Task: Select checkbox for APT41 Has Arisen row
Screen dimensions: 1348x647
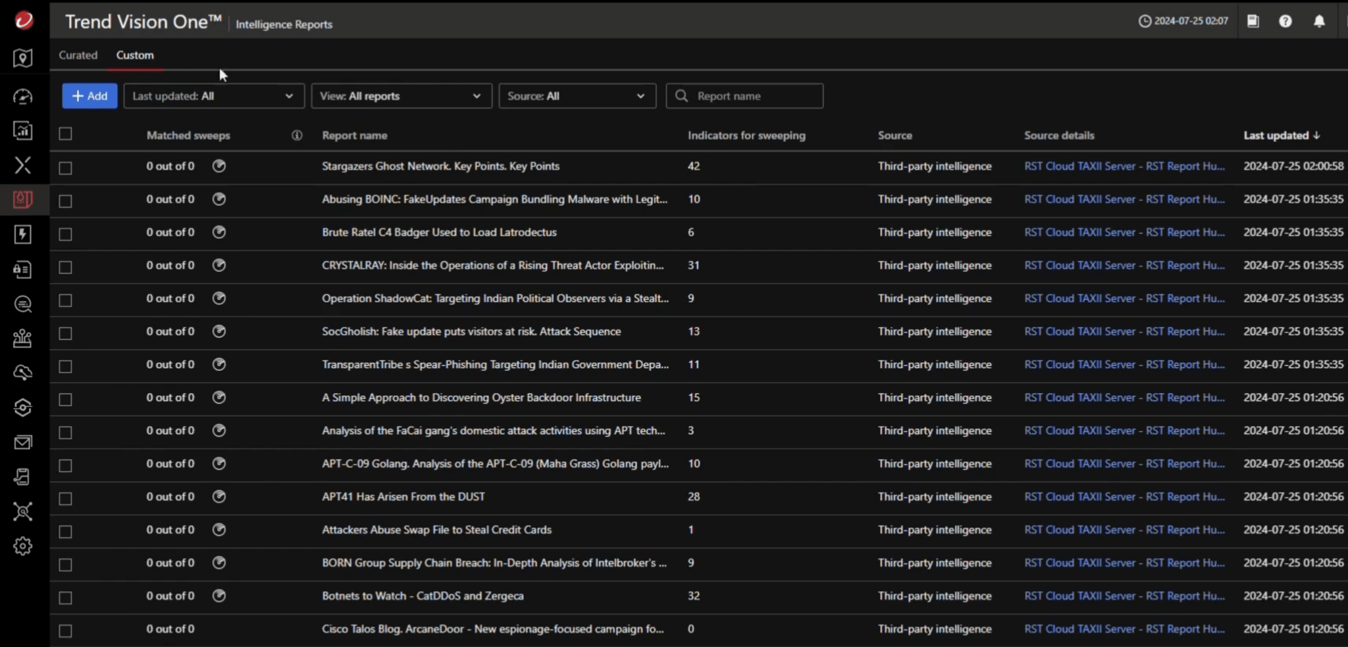Action: (x=65, y=498)
